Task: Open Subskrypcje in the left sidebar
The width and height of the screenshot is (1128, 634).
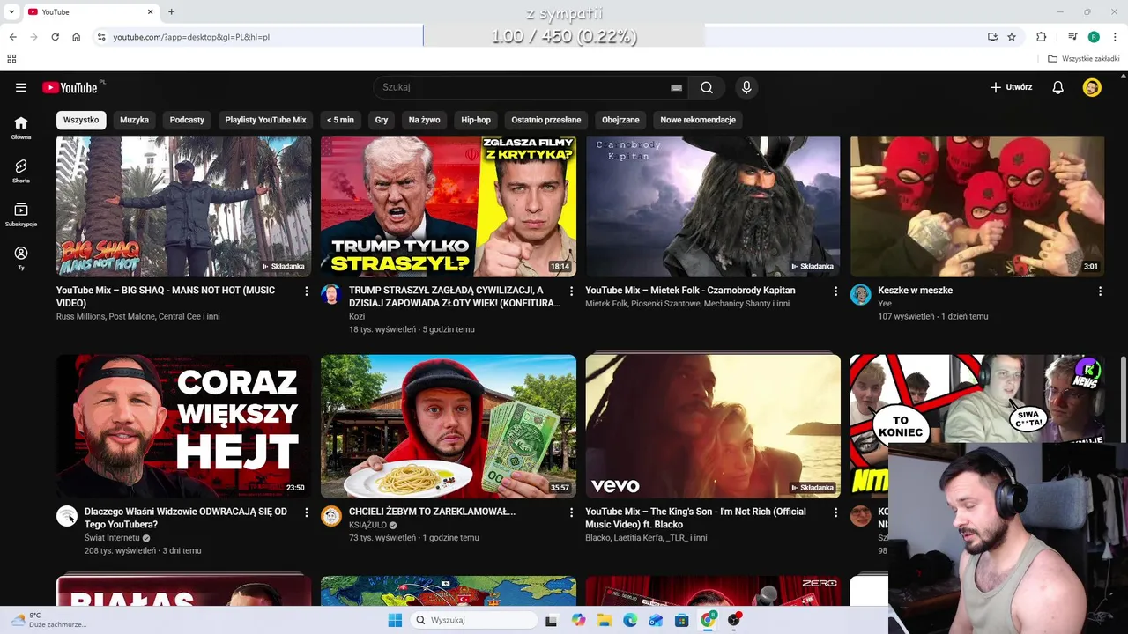Action: click(x=21, y=214)
